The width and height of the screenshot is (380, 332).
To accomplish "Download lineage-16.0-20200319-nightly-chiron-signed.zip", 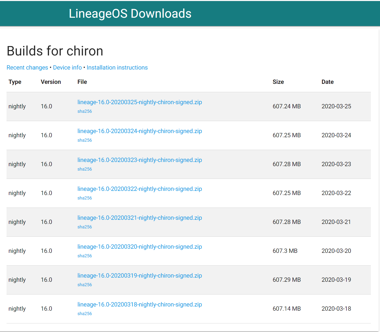I will tap(140, 276).
